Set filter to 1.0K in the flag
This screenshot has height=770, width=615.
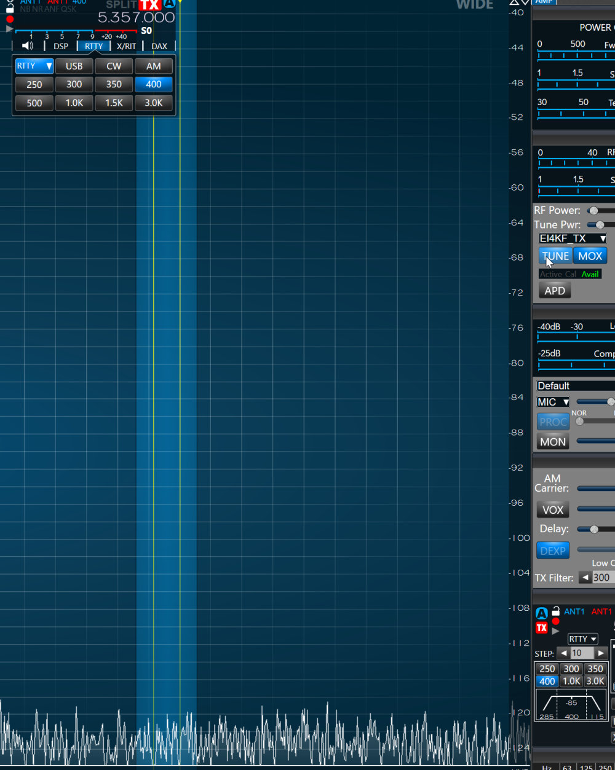coord(74,103)
